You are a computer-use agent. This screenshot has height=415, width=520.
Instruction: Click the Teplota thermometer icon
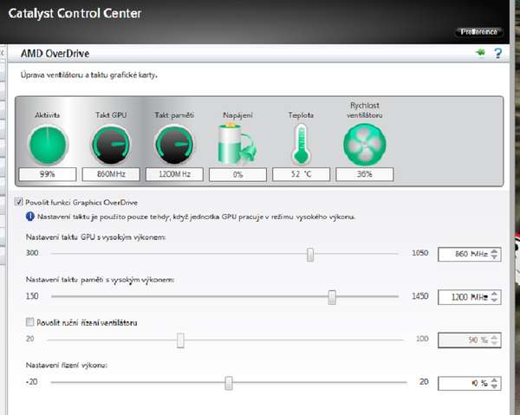(x=301, y=144)
